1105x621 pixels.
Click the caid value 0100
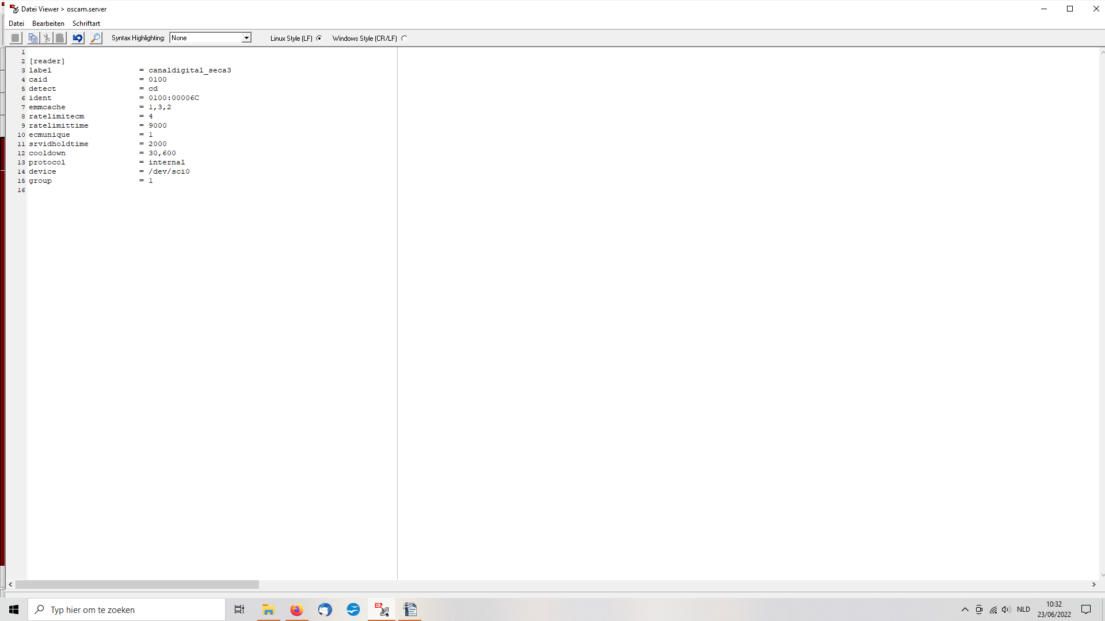click(x=158, y=79)
